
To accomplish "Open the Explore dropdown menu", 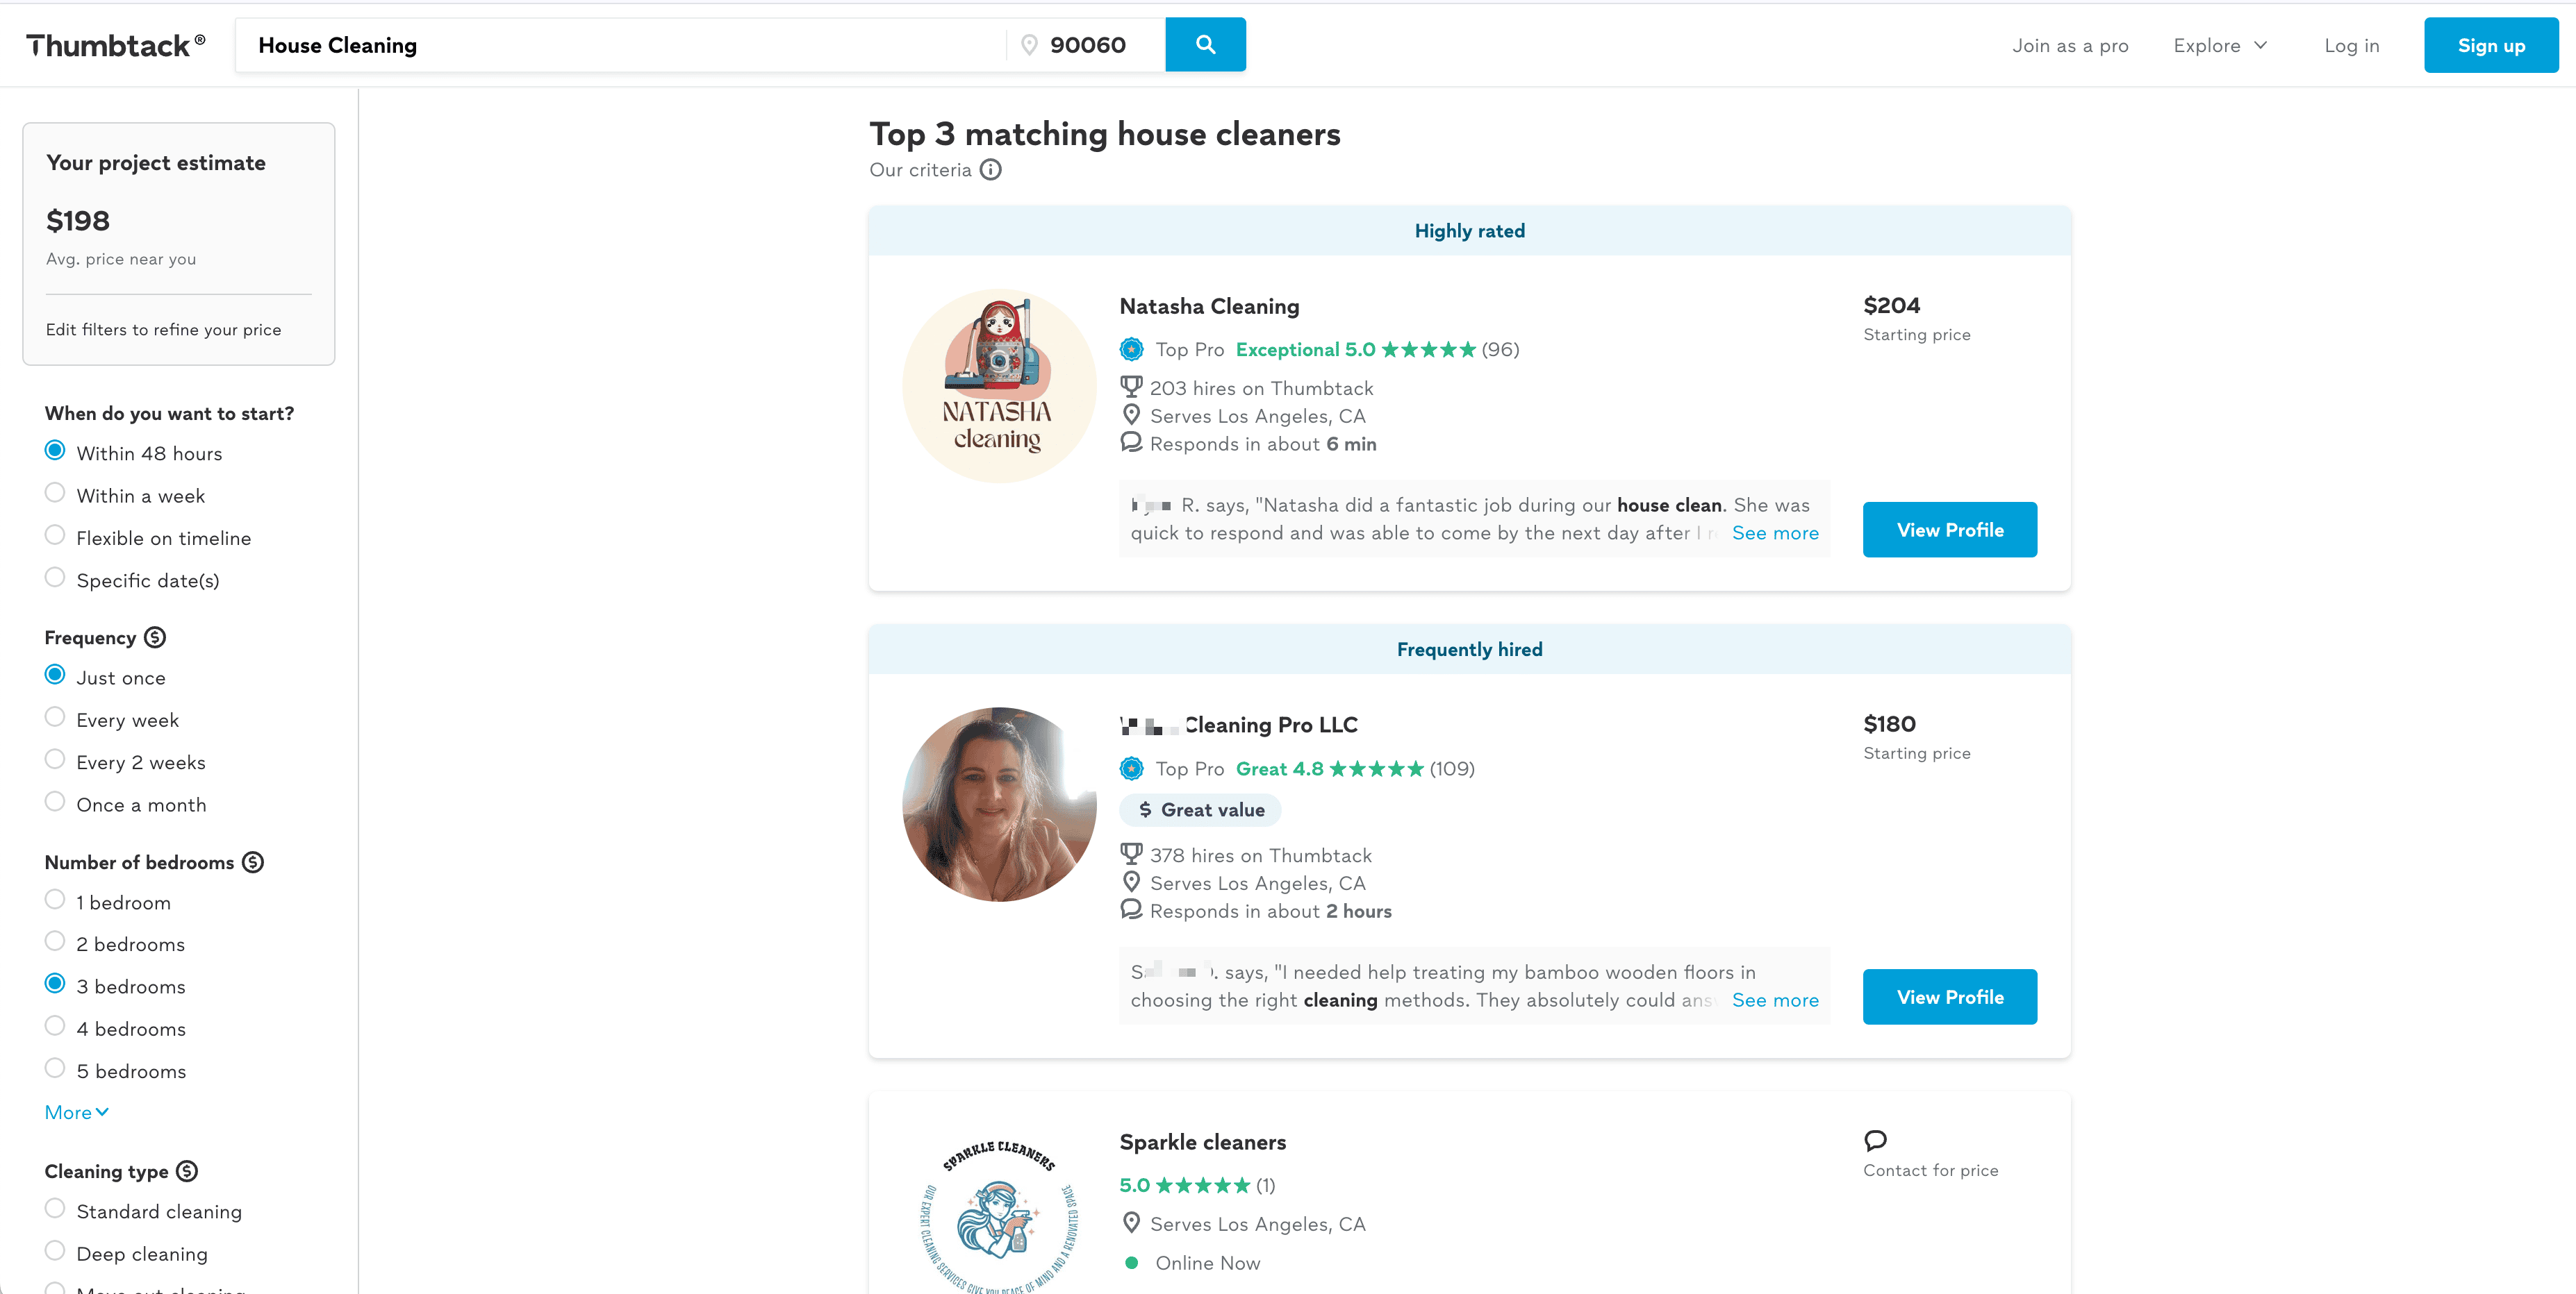I will [x=2219, y=46].
